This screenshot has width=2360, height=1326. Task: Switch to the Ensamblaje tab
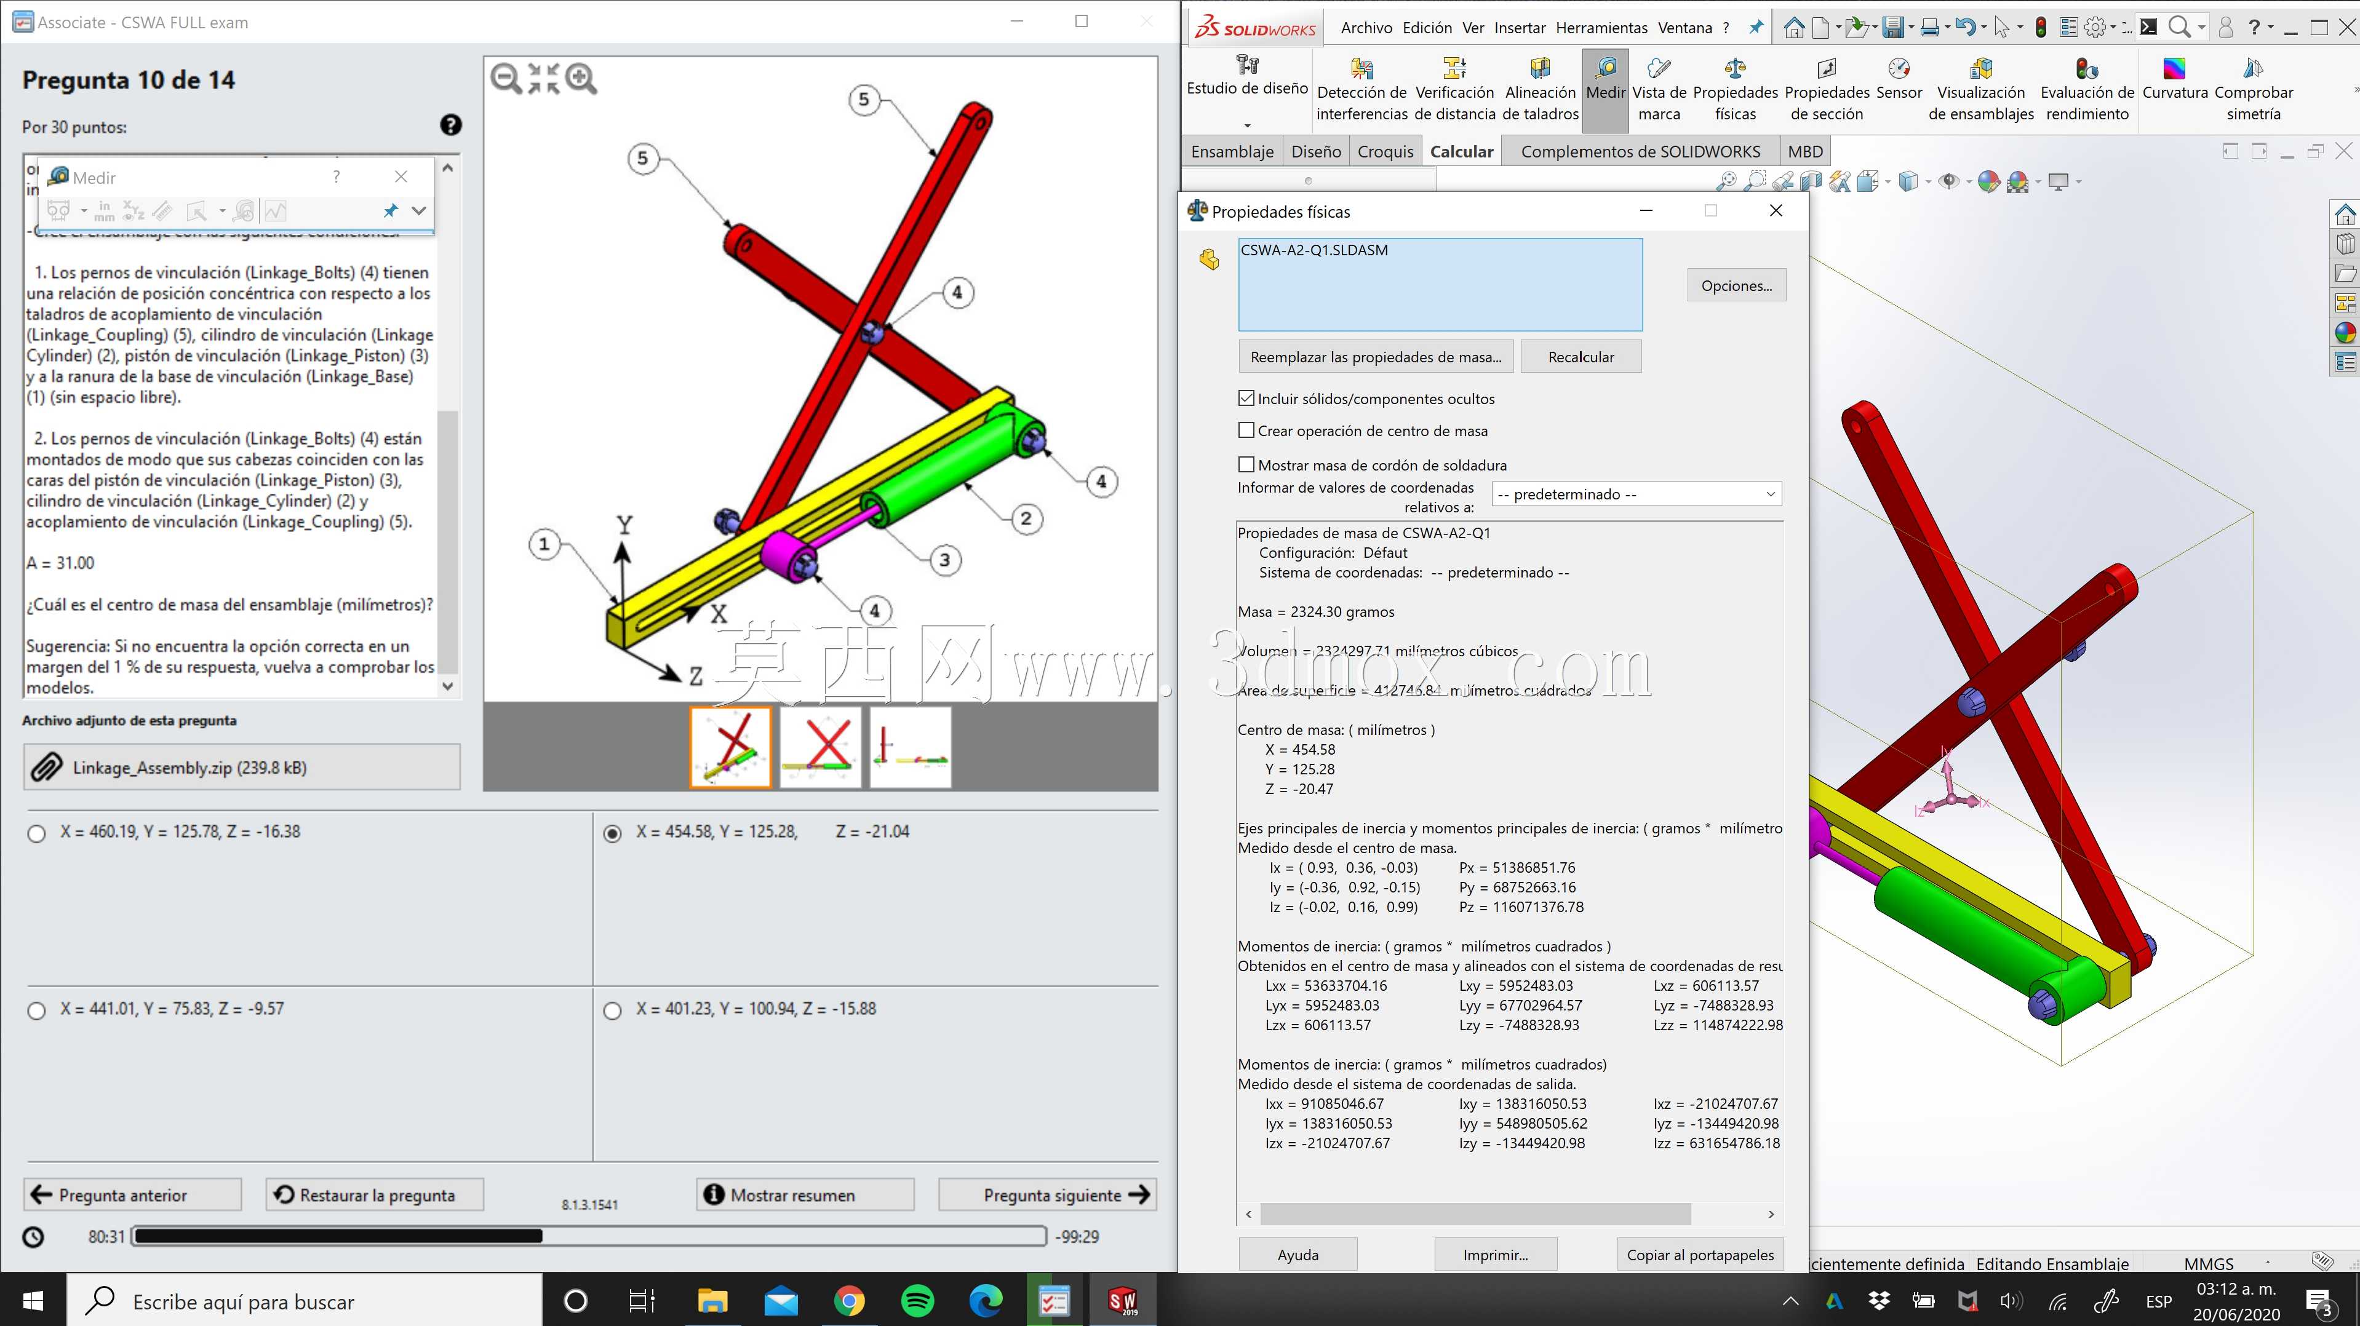point(1232,151)
